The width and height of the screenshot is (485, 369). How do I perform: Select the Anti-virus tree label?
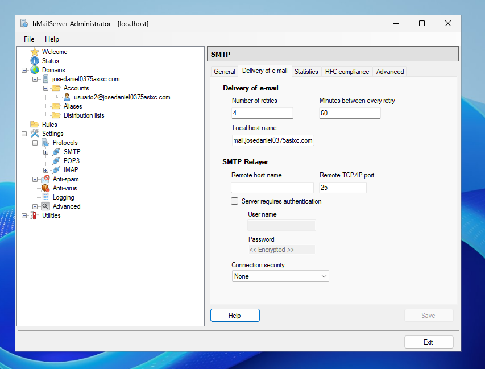[x=65, y=188]
